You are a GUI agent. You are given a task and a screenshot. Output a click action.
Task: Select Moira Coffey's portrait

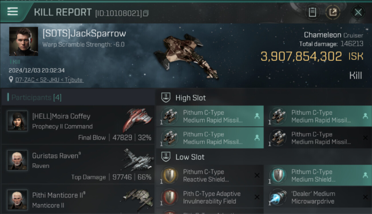click(x=17, y=121)
